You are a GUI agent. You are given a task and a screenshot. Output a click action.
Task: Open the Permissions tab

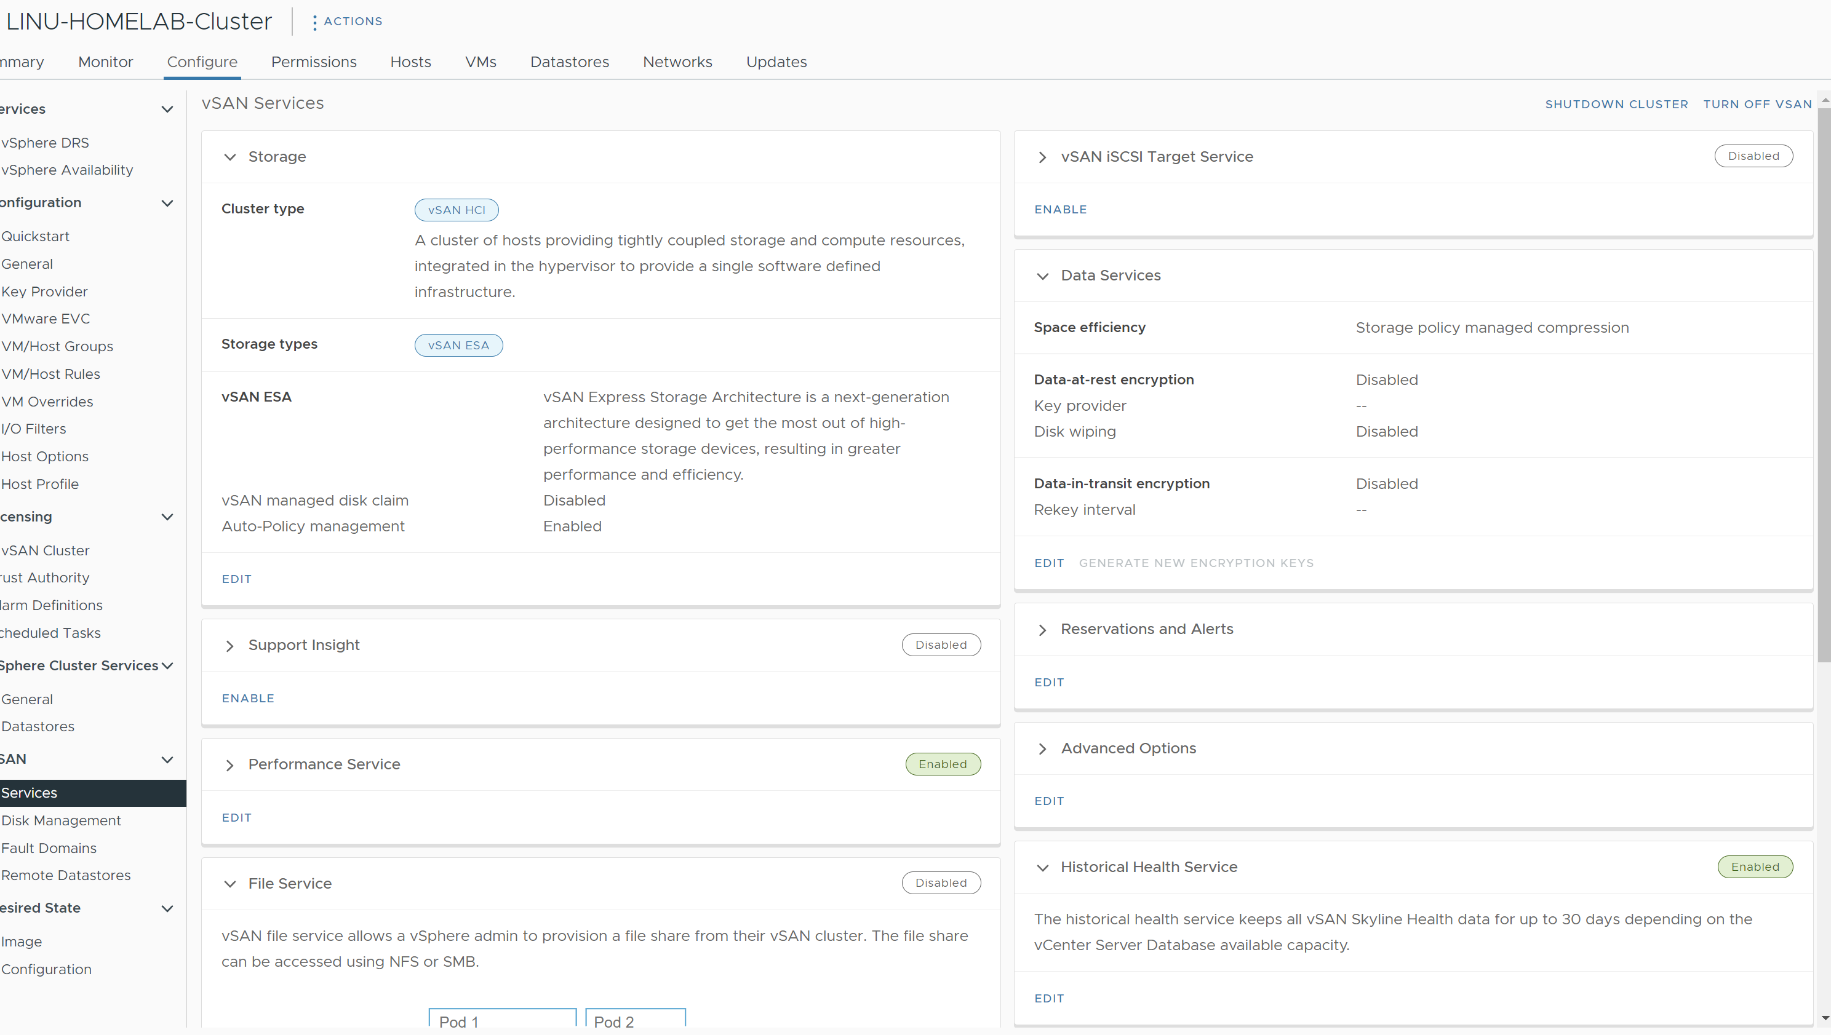coord(314,62)
